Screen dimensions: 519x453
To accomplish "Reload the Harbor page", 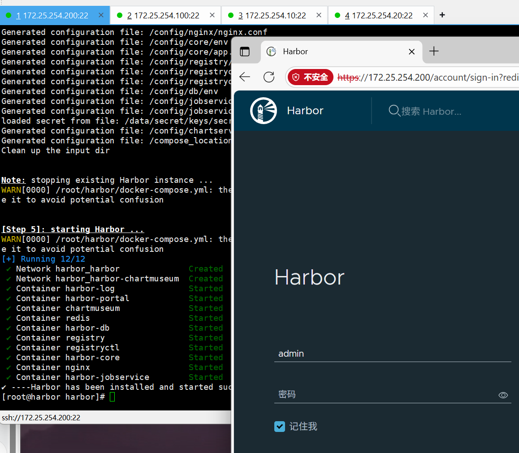I will (269, 77).
